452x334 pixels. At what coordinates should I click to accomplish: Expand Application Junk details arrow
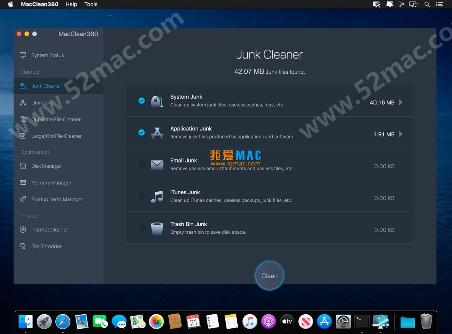[401, 134]
